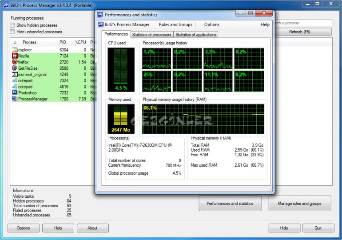The height and width of the screenshot is (240, 342).
Task: Click the main Bill2's Process Manager title bar icon
Action: [6, 5]
